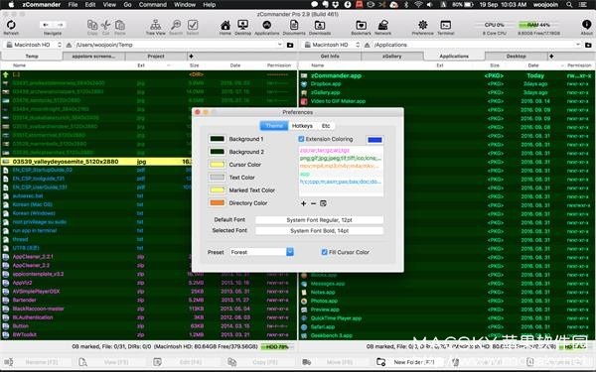Click the Select checkmark toolbar icon
Viewport: 596px width, 372px height.
(193, 25)
